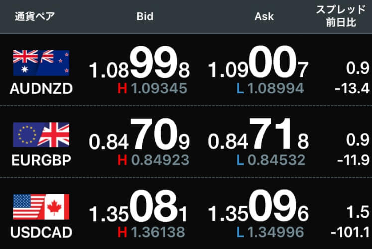Viewport: 372px width, 249px height.
Task: Click the Ask column header
Action: (264, 16)
